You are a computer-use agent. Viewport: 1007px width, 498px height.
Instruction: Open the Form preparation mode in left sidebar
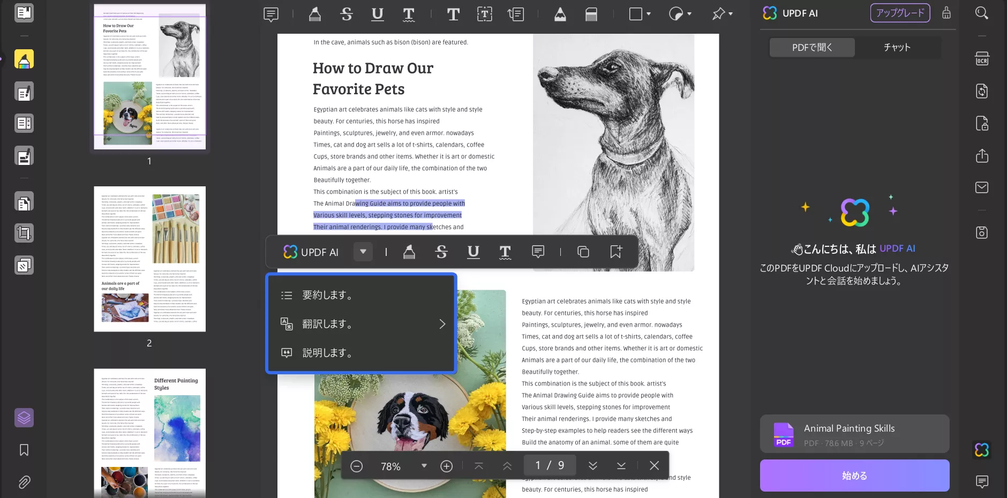point(24,123)
